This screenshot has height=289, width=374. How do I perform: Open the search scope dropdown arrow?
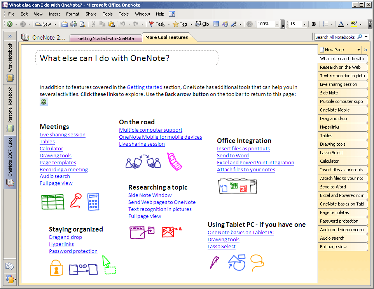(366, 37)
